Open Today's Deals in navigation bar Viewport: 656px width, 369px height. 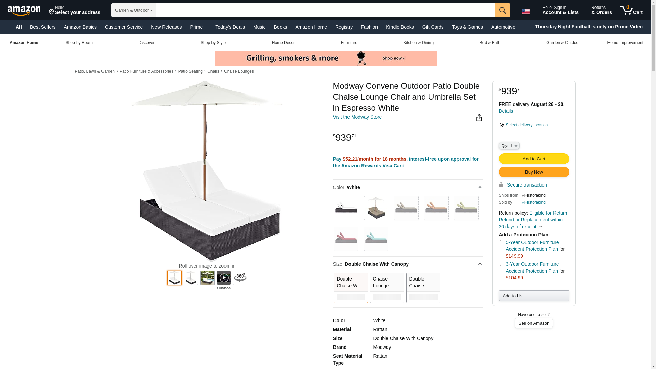coord(230,27)
